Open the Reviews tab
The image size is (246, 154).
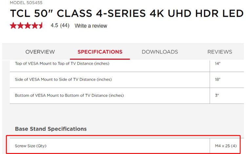pos(220,52)
